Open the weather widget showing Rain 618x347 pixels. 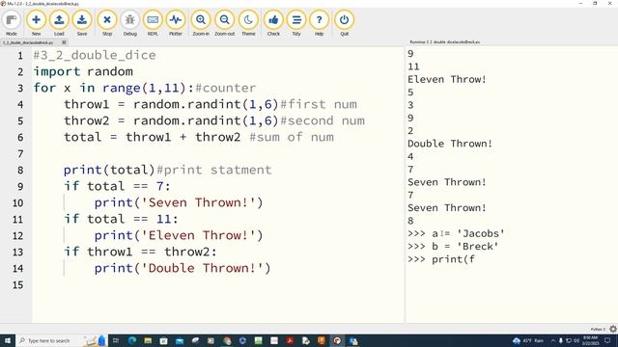pyautogui.click(x=528, y=340)
